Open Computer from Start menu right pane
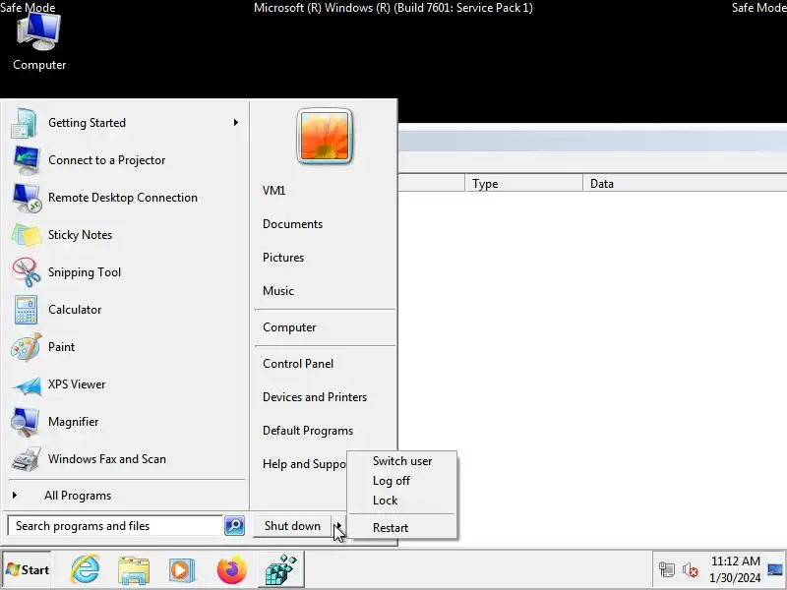 coord(289,327)
